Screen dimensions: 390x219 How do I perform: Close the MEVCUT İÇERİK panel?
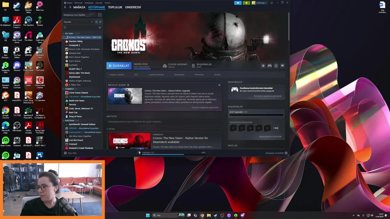[x=219, y=85]
